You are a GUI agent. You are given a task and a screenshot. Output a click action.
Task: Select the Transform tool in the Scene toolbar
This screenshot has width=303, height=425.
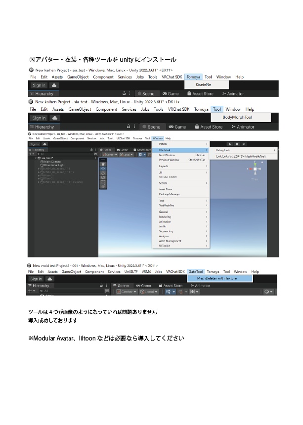[x=103, y=186]
